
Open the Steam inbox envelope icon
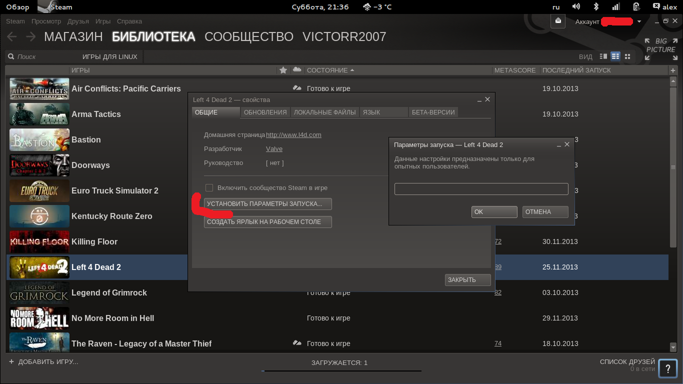(558, 21)
